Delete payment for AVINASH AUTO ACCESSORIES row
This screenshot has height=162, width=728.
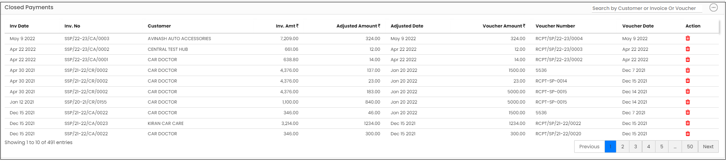688,38
